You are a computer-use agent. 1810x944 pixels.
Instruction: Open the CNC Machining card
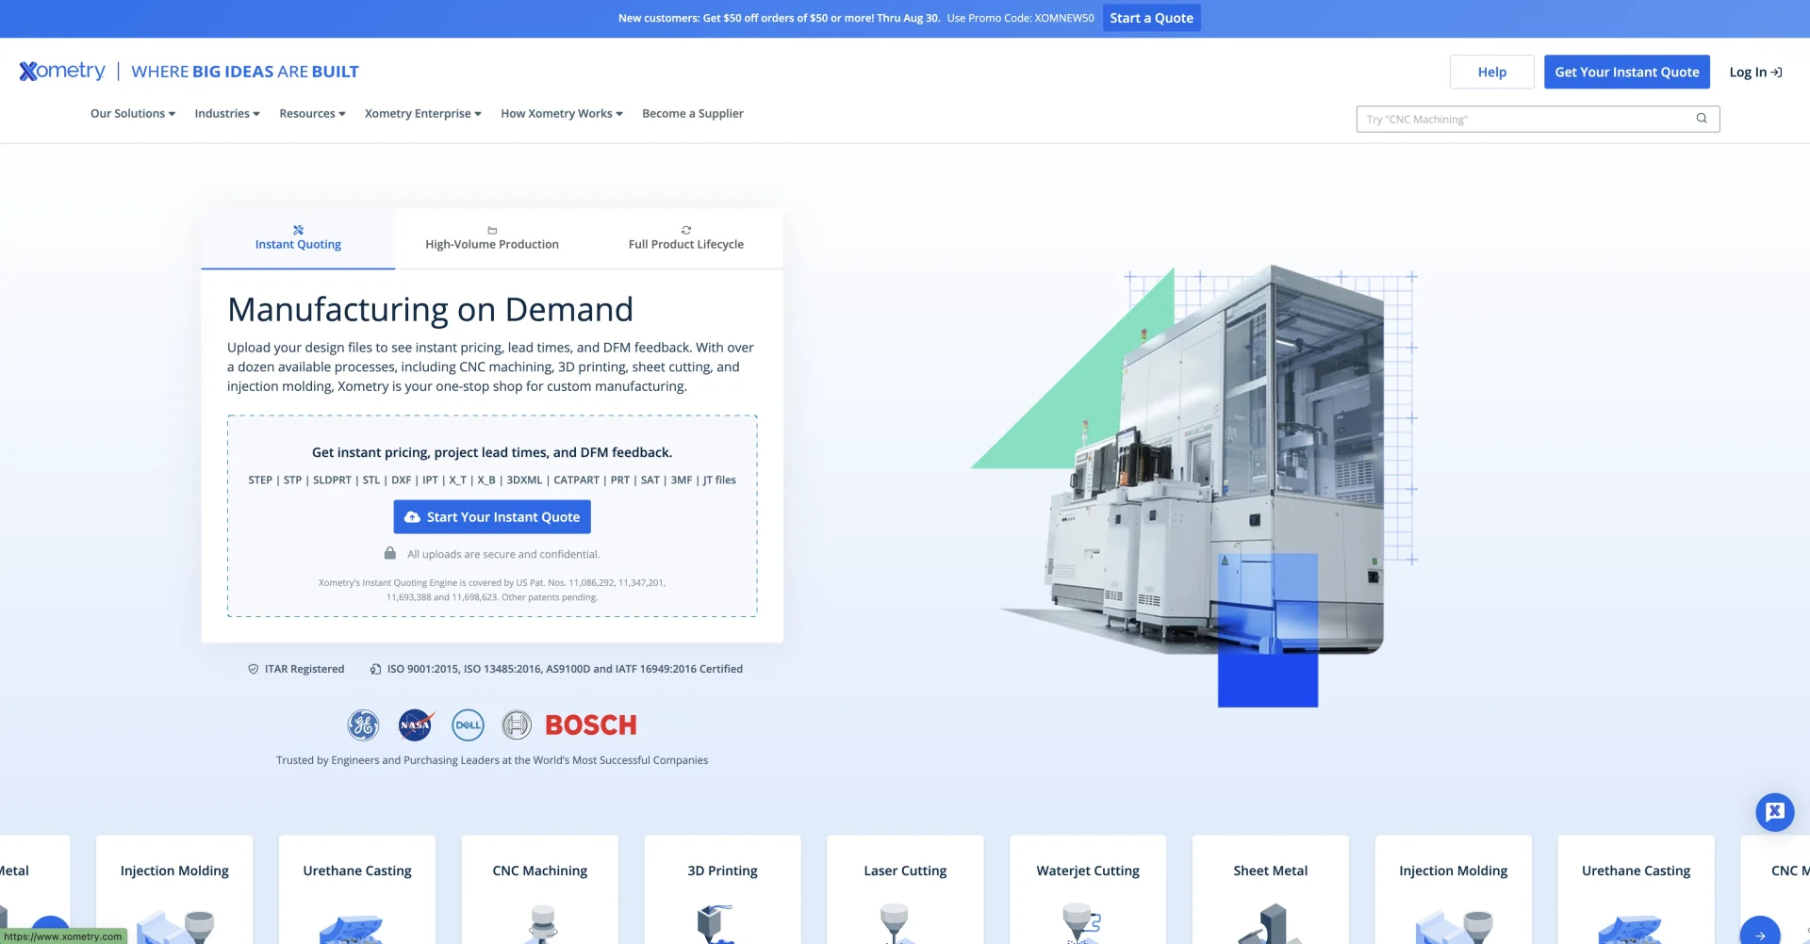pyautogui.click(x=539, y=889)
